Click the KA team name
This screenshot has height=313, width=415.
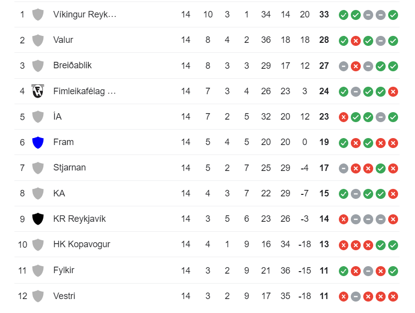point(59,193)
